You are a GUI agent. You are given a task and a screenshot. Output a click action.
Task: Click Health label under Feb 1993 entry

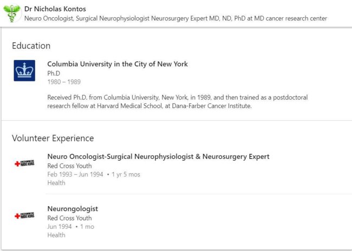tap(56, 183)
